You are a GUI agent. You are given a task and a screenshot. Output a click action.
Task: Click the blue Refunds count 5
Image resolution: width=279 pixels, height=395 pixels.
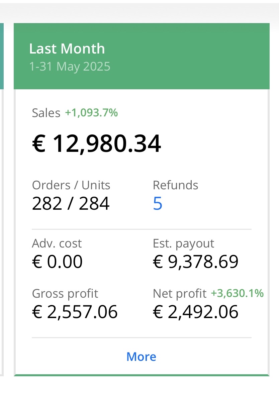pos(158,204)
